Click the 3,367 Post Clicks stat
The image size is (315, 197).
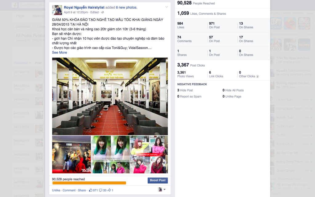click(191, 65)
